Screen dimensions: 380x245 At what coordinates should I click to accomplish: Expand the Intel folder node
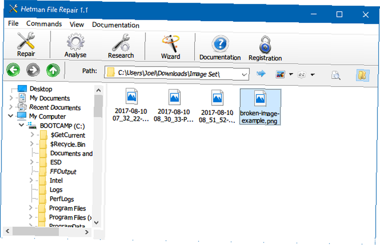[x=31, y=180]
